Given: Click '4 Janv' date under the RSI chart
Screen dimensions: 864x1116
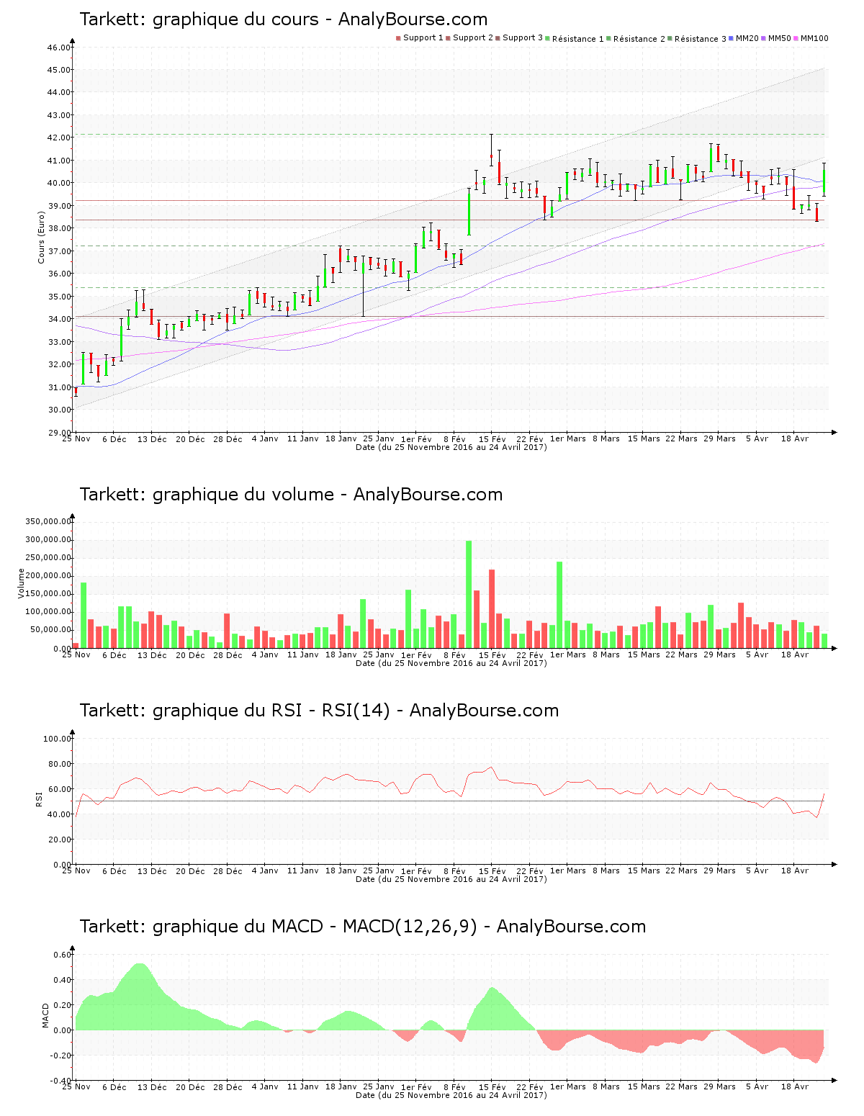Looking at the screenshot, I should tap(265, 870).
